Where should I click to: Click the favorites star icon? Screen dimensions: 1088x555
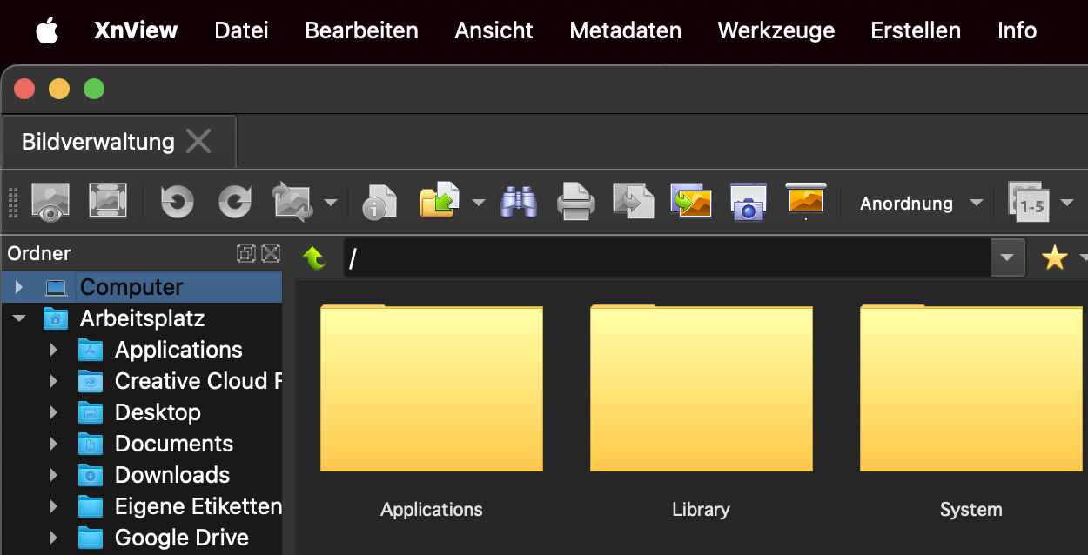1055,257
